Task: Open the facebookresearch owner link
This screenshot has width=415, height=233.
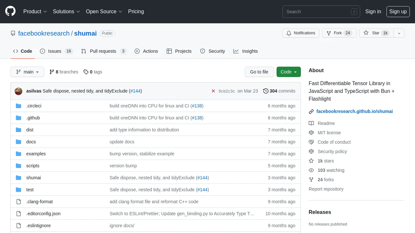Action: 44,33
